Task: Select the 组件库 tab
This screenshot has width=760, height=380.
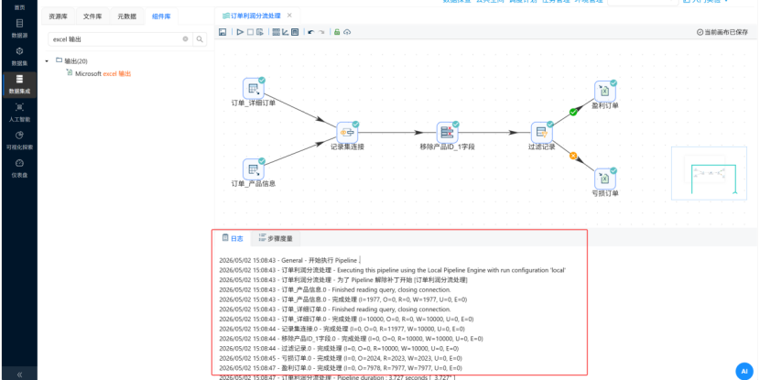Action: click(161, 16)
